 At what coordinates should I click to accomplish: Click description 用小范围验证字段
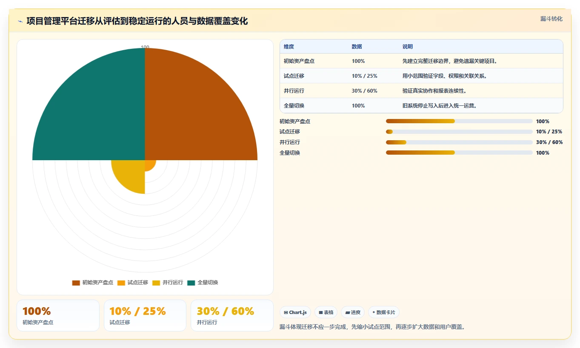pos(445,76)
